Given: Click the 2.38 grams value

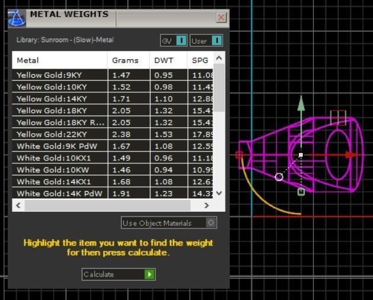Looking at the screenshot, I should click(x=121, y=134).
